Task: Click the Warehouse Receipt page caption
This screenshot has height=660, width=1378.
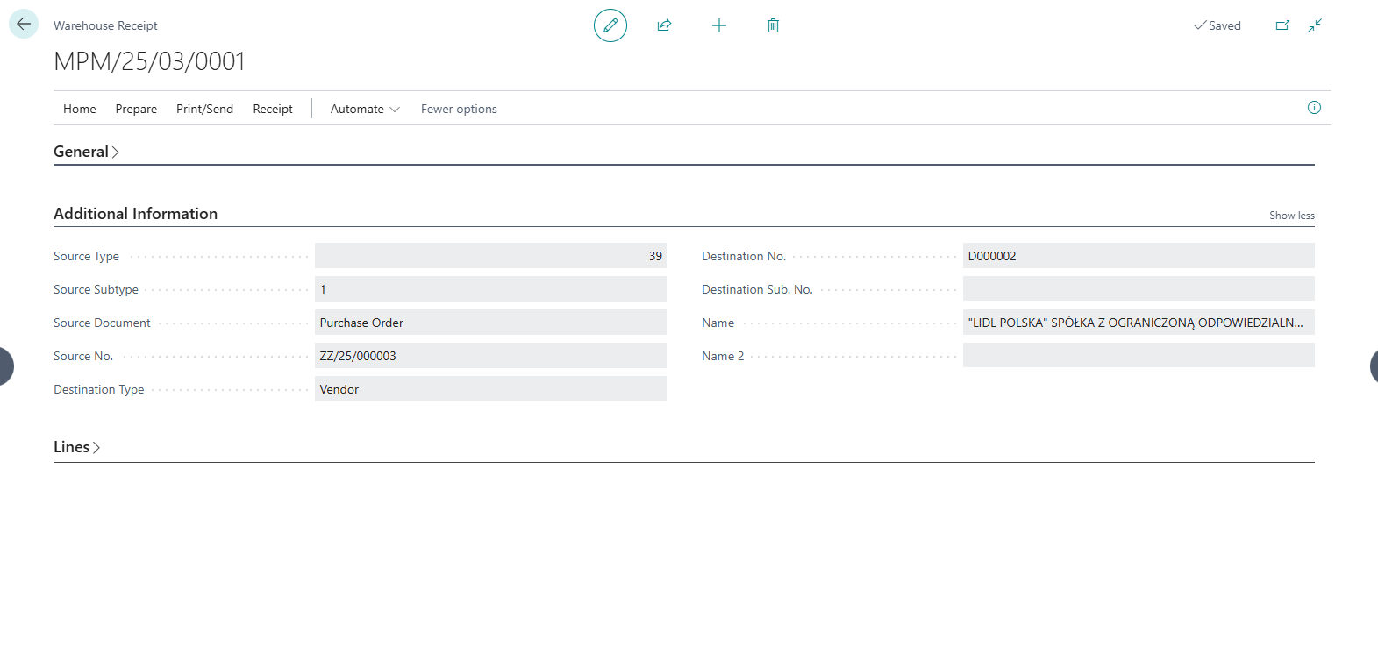Action: point(105,25)
